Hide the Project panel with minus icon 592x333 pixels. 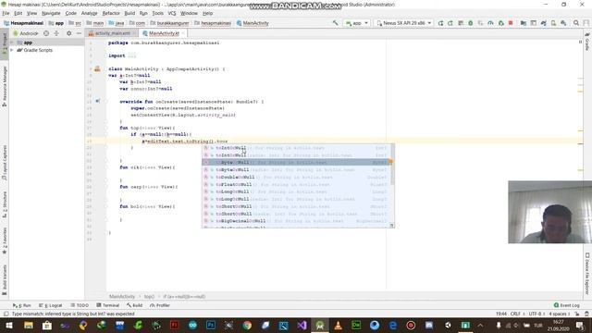point(79,33)
